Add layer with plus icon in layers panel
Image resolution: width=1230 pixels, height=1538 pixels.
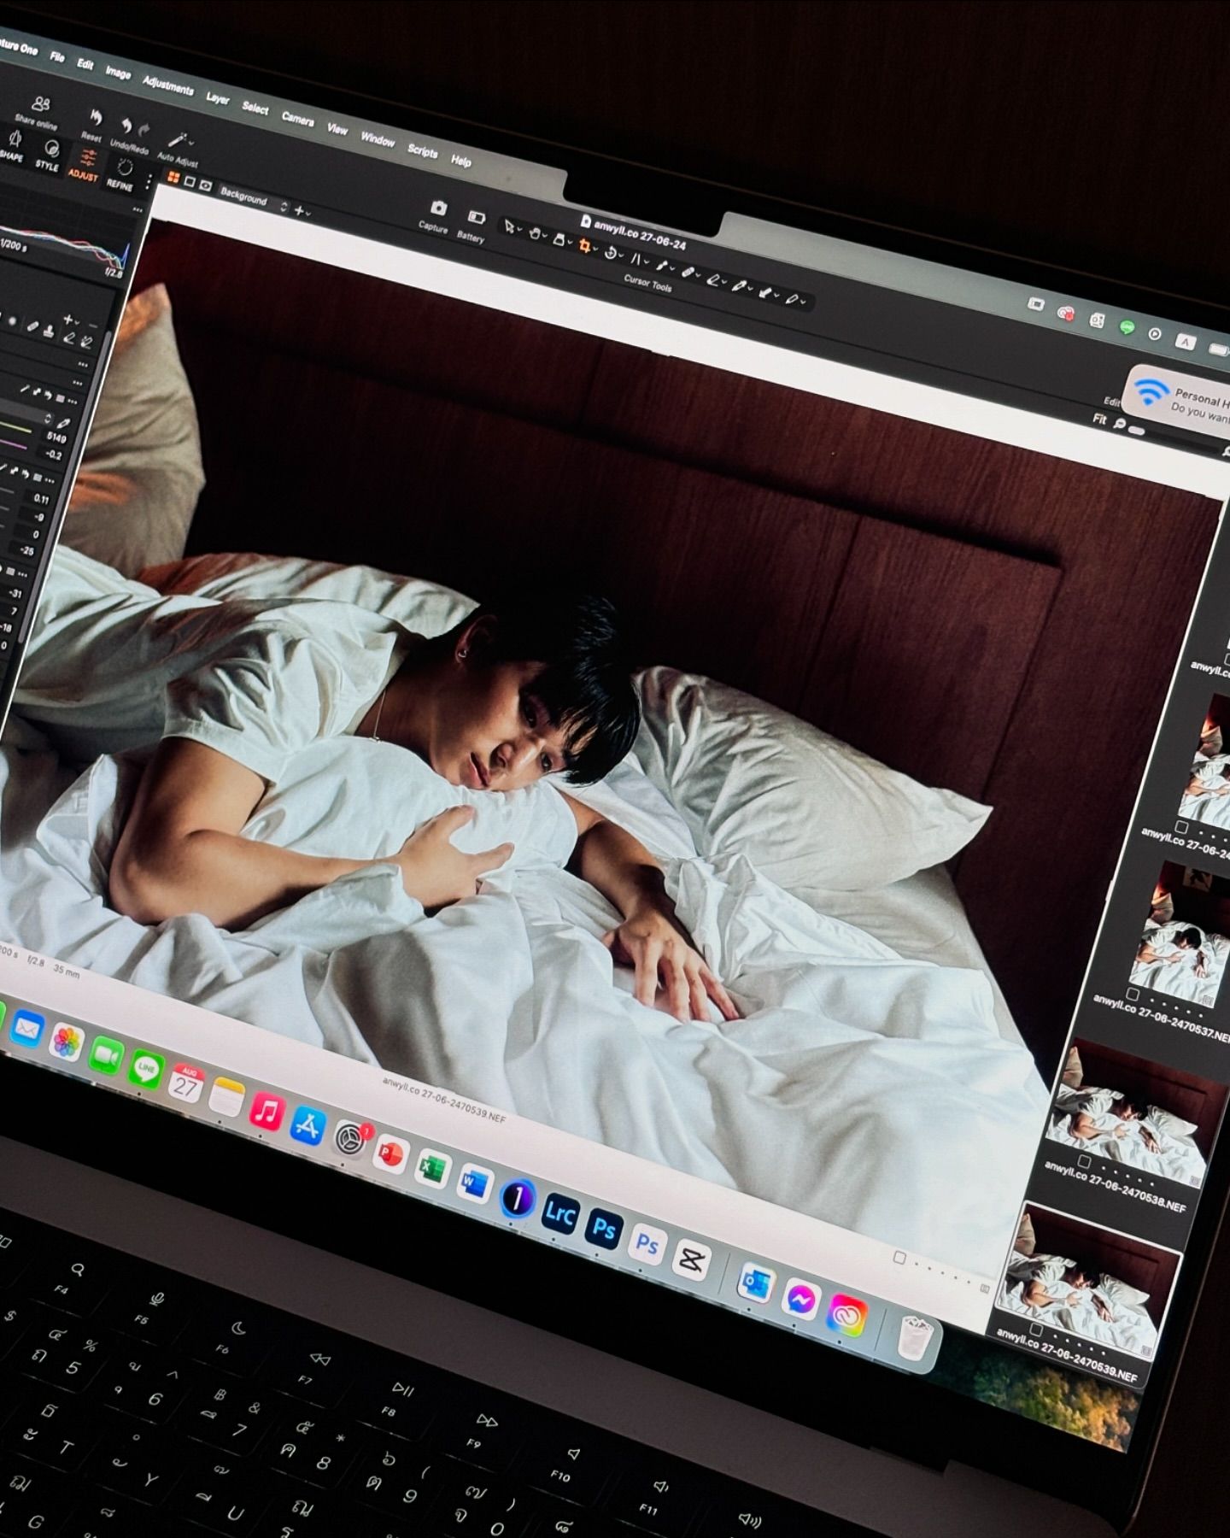68,320
